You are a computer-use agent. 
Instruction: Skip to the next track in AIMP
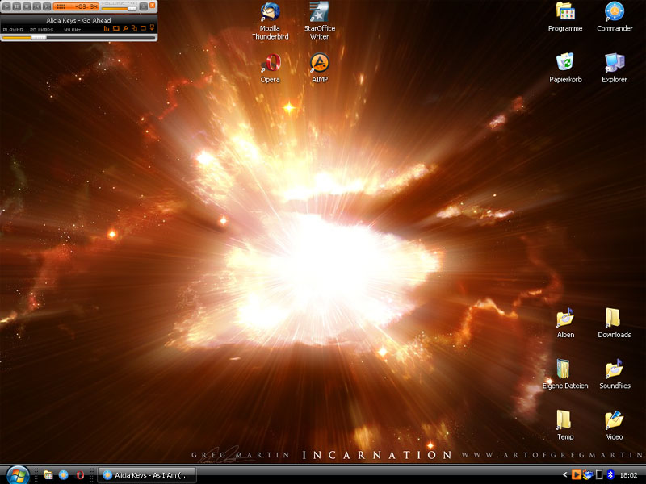point(47,6)
